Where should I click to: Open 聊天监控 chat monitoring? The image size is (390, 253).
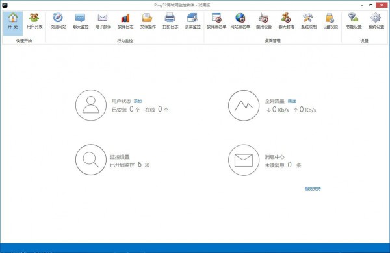click(81, 21)
